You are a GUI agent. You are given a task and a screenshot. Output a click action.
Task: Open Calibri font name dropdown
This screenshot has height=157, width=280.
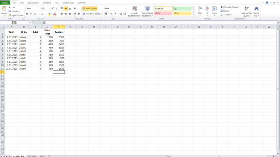(x=41, y=8)
